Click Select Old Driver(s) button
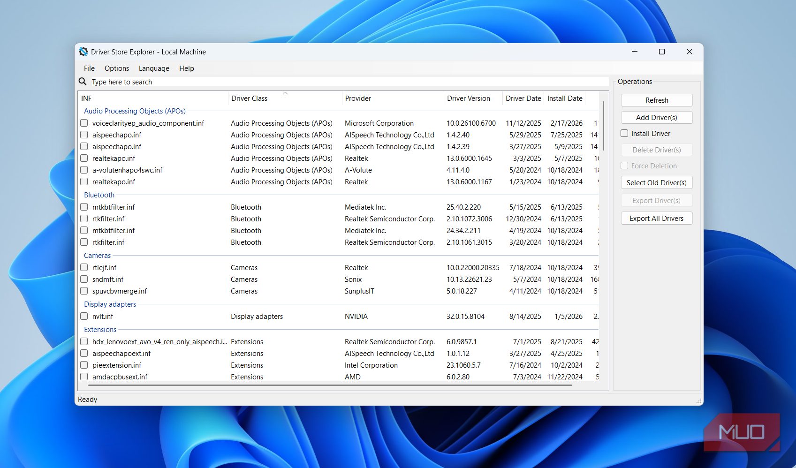The height and width of the screenshot is (468, 796). (x=657, y=183)
